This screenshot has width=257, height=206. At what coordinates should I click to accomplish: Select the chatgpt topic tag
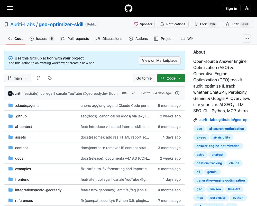[217, 154]
